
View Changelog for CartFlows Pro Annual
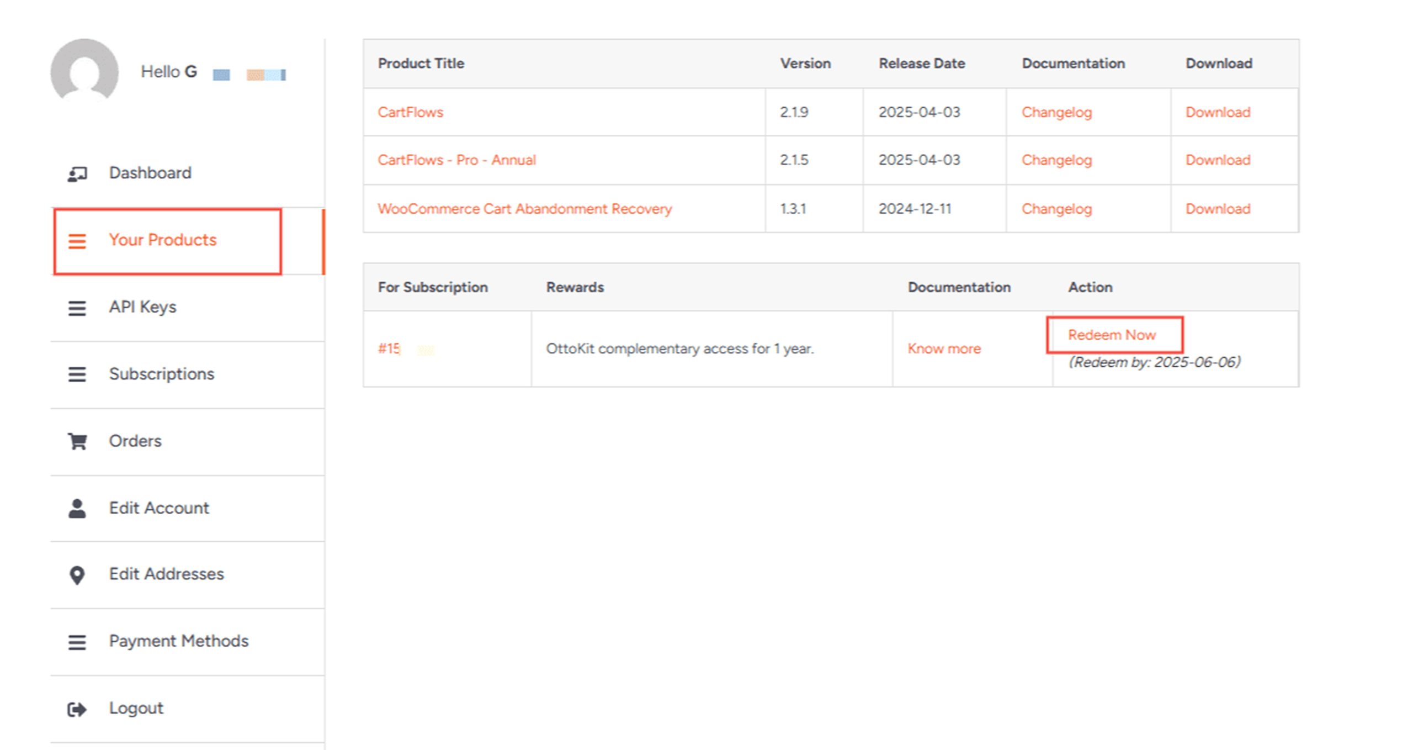[x=1056, y=161]
